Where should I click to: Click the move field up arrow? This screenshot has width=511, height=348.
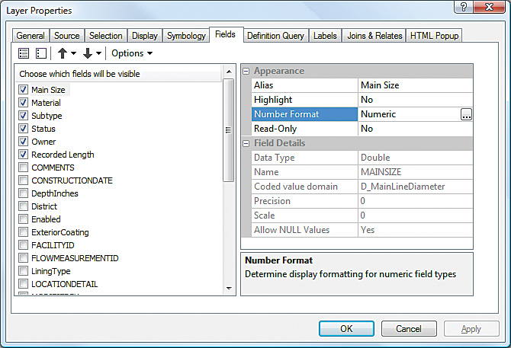coord(63,53)
